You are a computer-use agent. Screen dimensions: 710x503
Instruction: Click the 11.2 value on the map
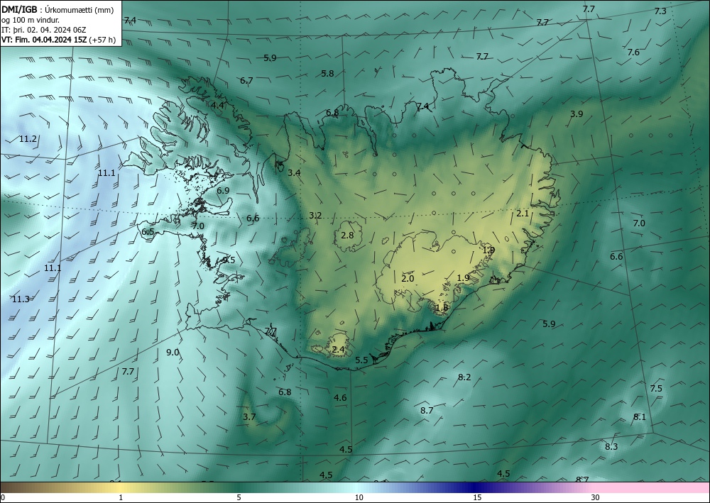28,139
